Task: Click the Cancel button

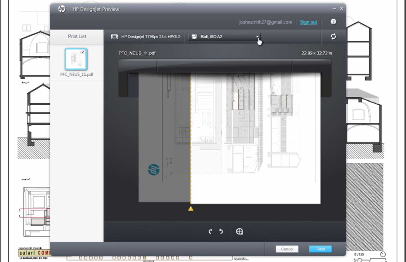Action: [x=287, y=249]
